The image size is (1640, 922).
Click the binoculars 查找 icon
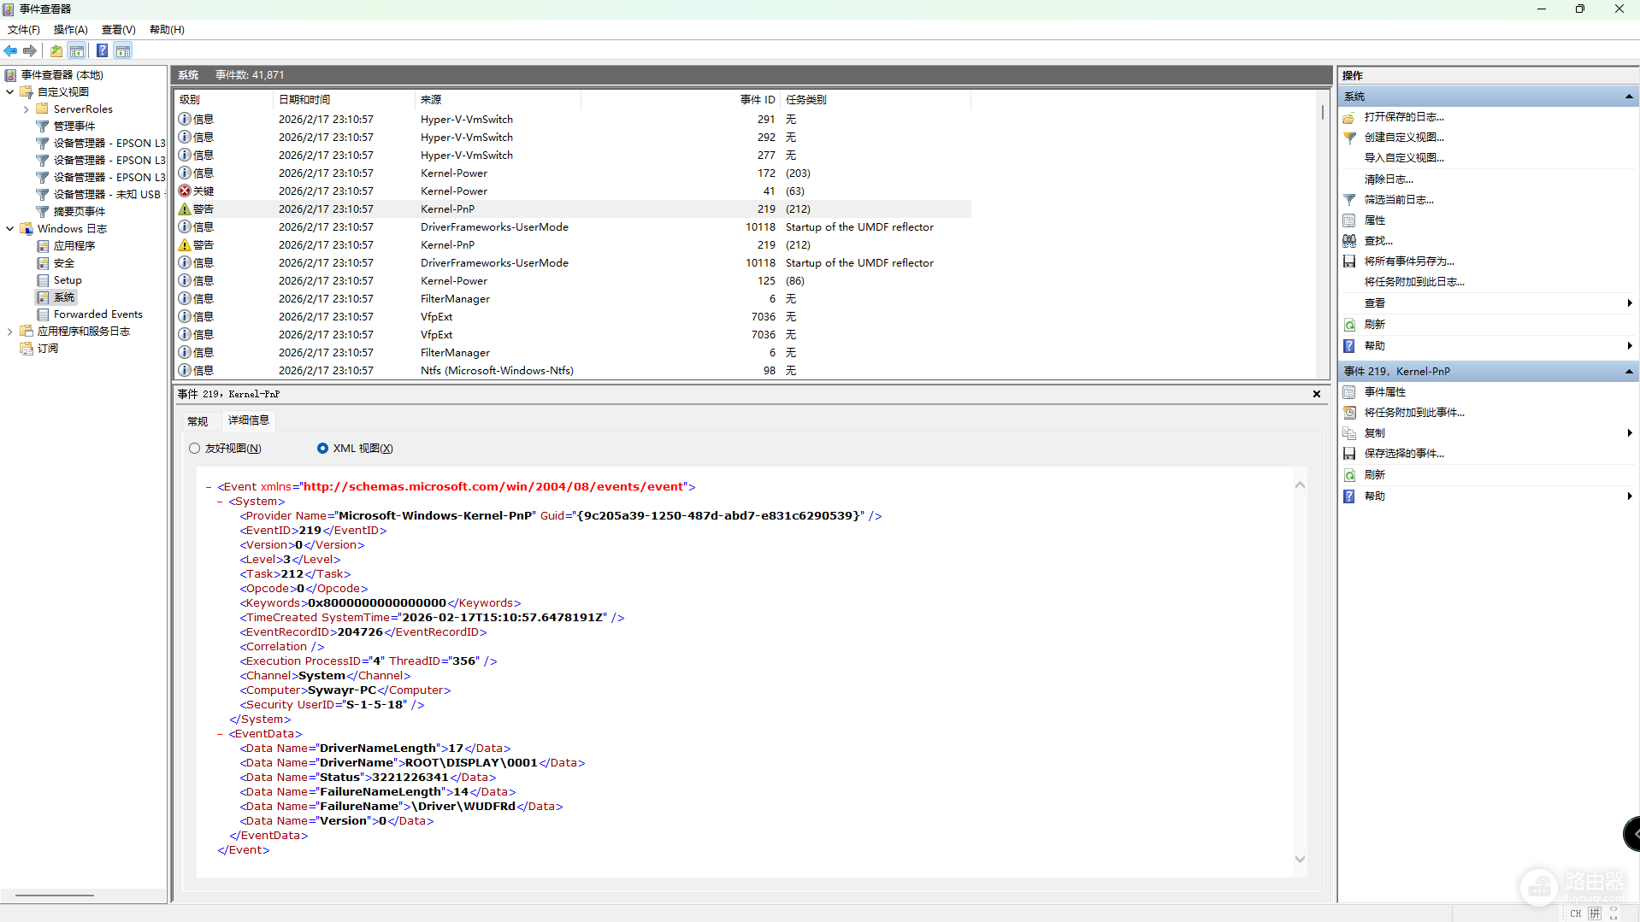(1349, 241)
